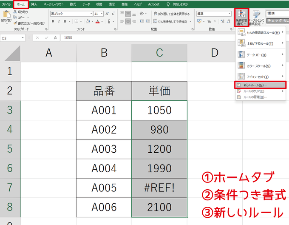Expand the merge cells dropdown arrow
This screenshot has height=225, width=289.
coord(190,22)
